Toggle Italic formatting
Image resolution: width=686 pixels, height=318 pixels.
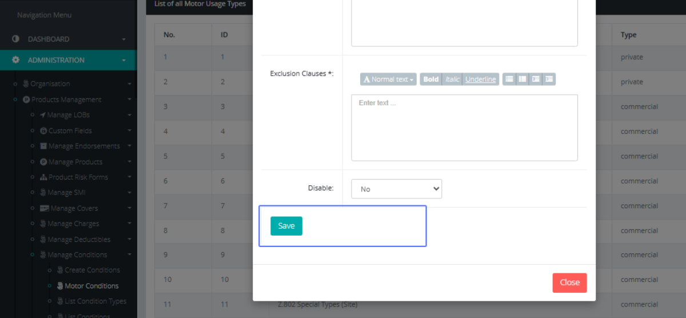452,79
